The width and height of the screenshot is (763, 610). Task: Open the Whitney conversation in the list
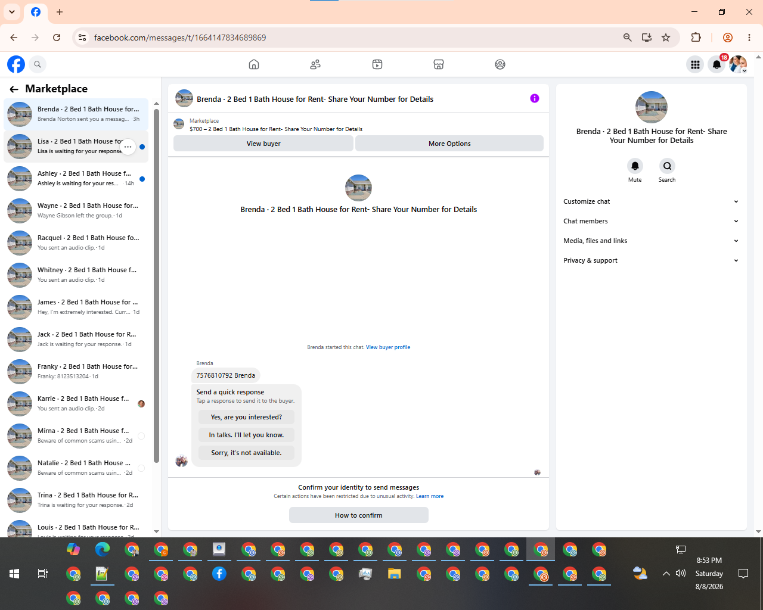76,275
